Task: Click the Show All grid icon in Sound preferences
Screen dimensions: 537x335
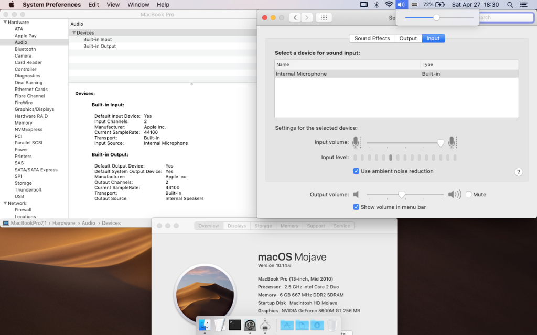Action: (324, 17)
